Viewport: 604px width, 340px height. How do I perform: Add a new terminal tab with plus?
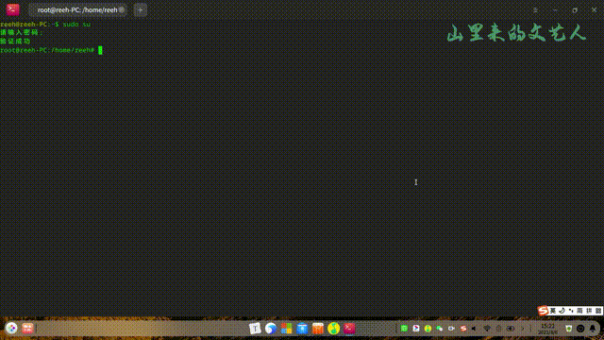pyautogui.click(x=141, y=10)
